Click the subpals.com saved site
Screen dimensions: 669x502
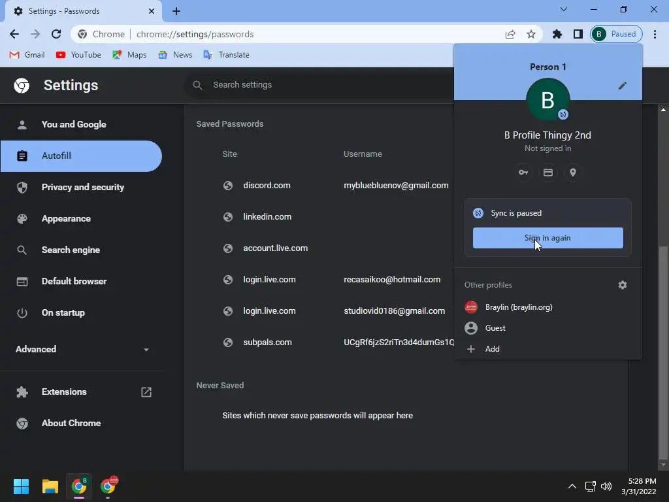point(267,343)
